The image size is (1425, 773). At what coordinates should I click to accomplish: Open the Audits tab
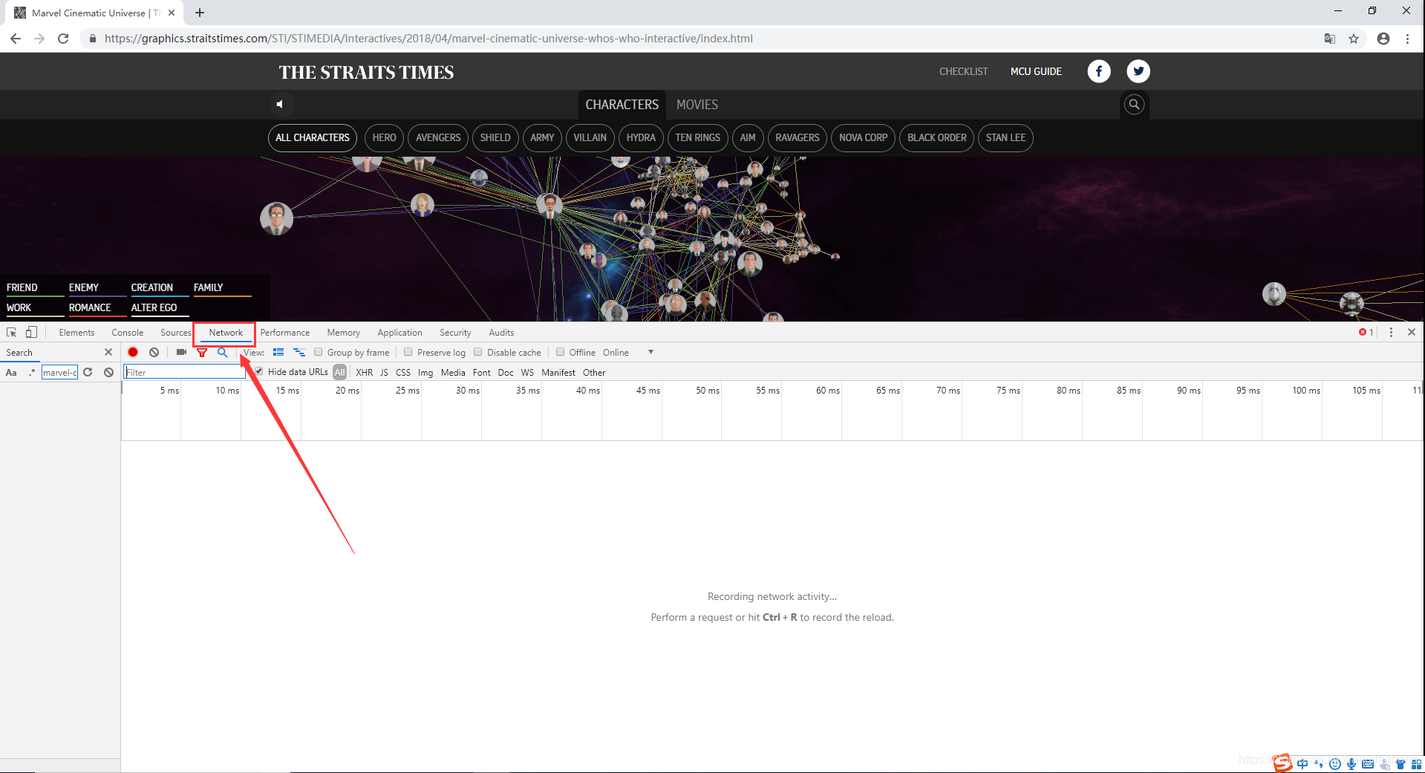click(x=501, y=333)
